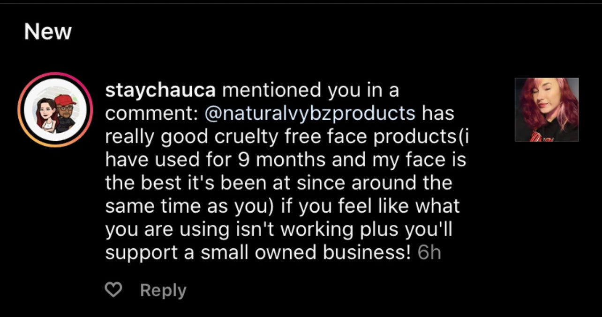
Task: Open staychauca's profile picture avatar
Action: pyautogui.click(x=55, y=110)
